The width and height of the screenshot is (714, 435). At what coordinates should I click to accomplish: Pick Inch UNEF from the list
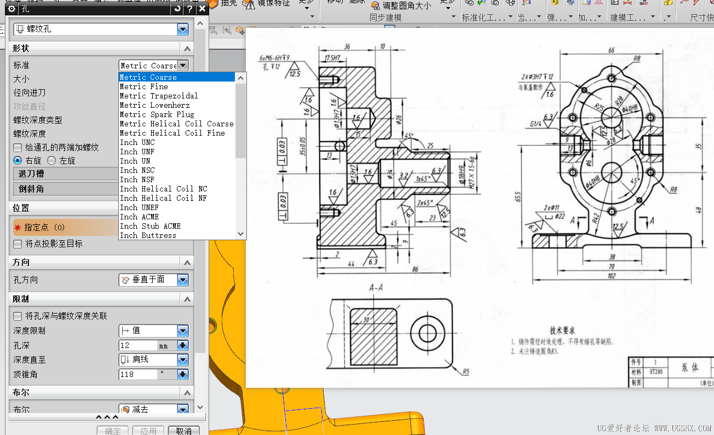[x=177, y=207]
